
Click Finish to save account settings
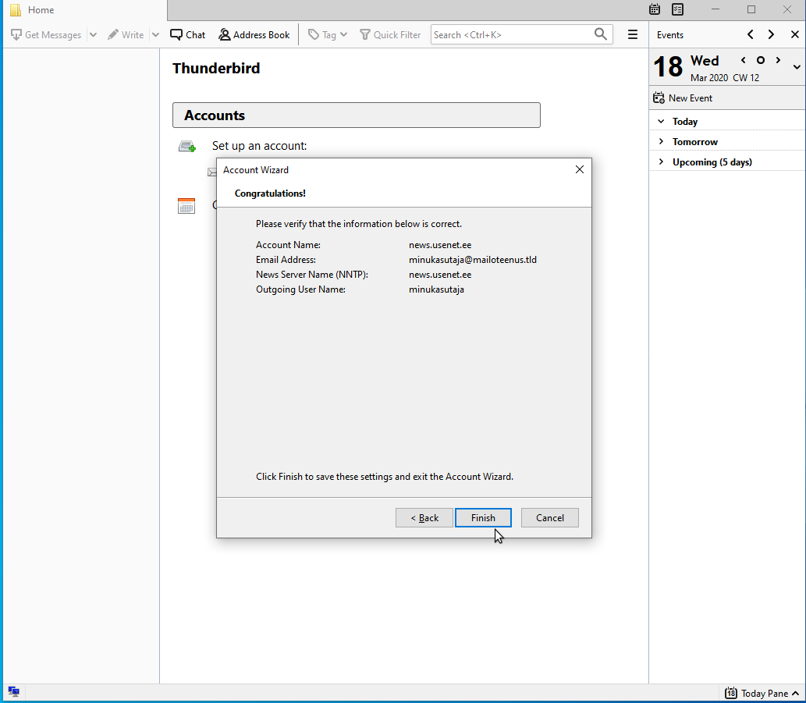pyautogui.click(x=483, y=518)
